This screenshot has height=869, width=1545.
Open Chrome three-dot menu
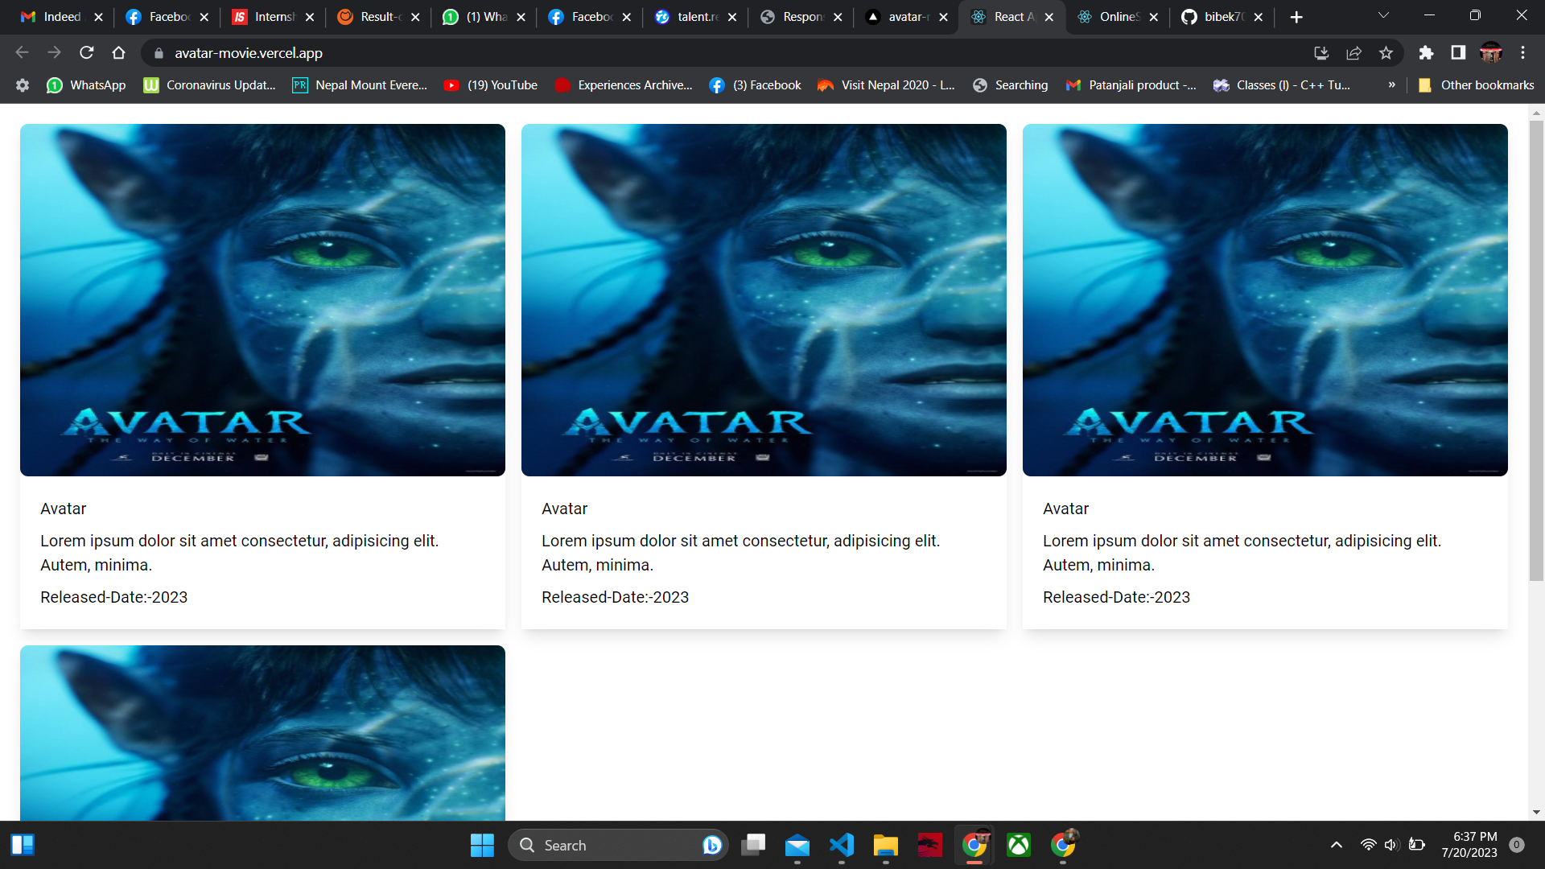pos(1522,53)
